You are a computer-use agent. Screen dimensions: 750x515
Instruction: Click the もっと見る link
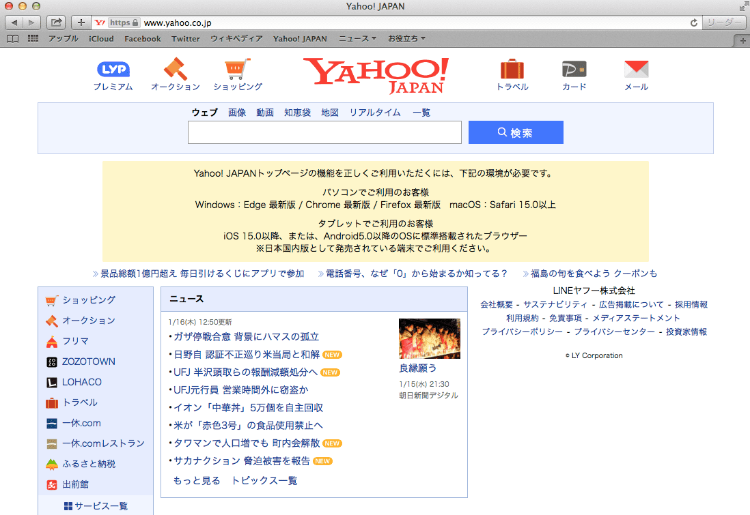(x=197, y=481)
